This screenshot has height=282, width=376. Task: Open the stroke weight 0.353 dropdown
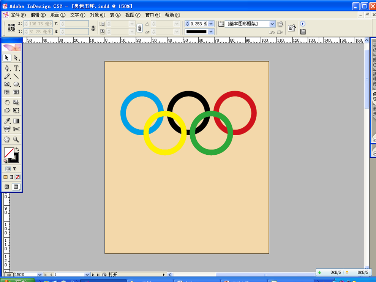point(211,24)
